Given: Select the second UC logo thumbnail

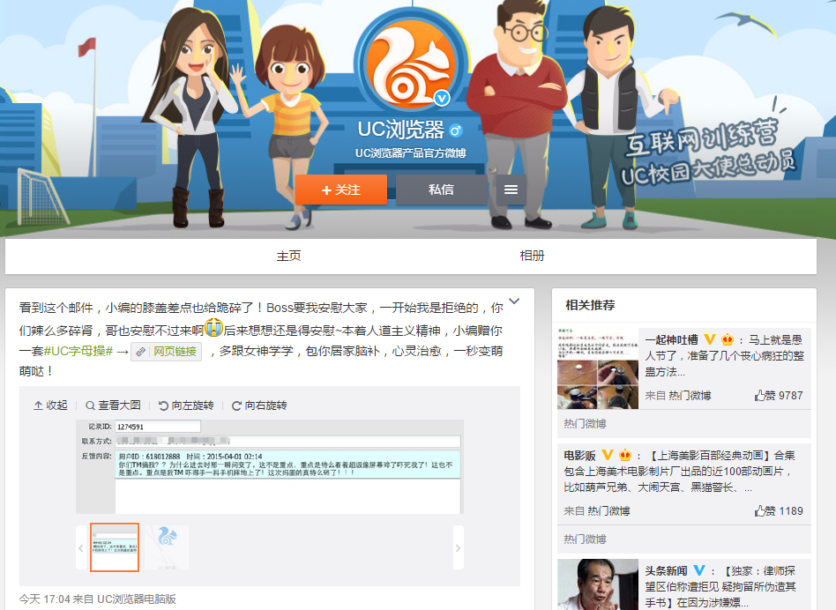Looking at the screenshot, I should [x=167, y=547].
